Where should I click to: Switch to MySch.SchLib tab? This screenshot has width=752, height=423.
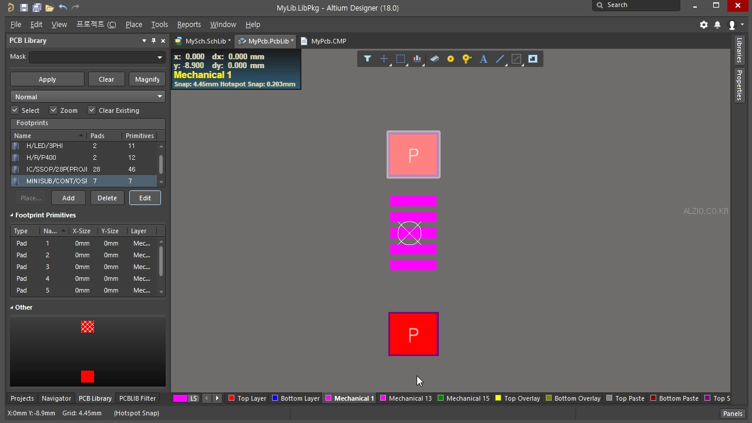203,41
